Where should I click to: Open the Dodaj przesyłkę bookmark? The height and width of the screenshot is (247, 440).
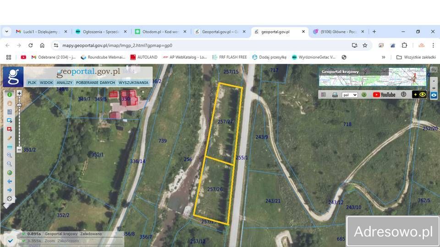[x=269, y=57]
